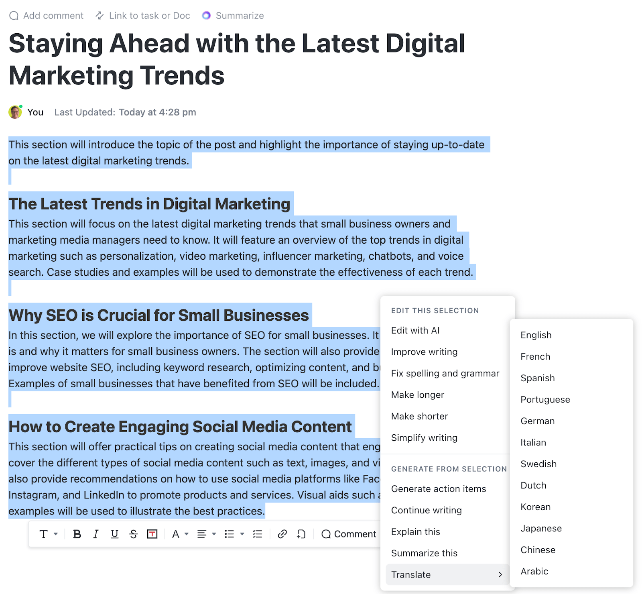Click the red text highlight block icon
Viewport: 642px width, 594px height.
(152, 534)
